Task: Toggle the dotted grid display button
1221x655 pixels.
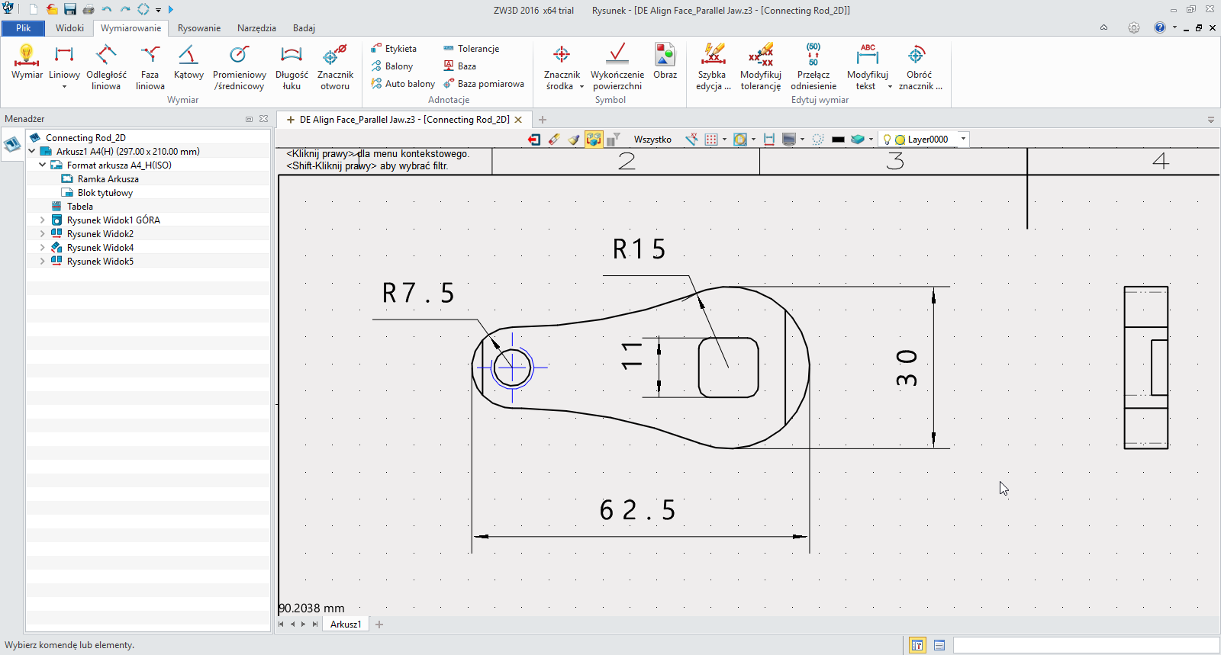Action: 711,140
